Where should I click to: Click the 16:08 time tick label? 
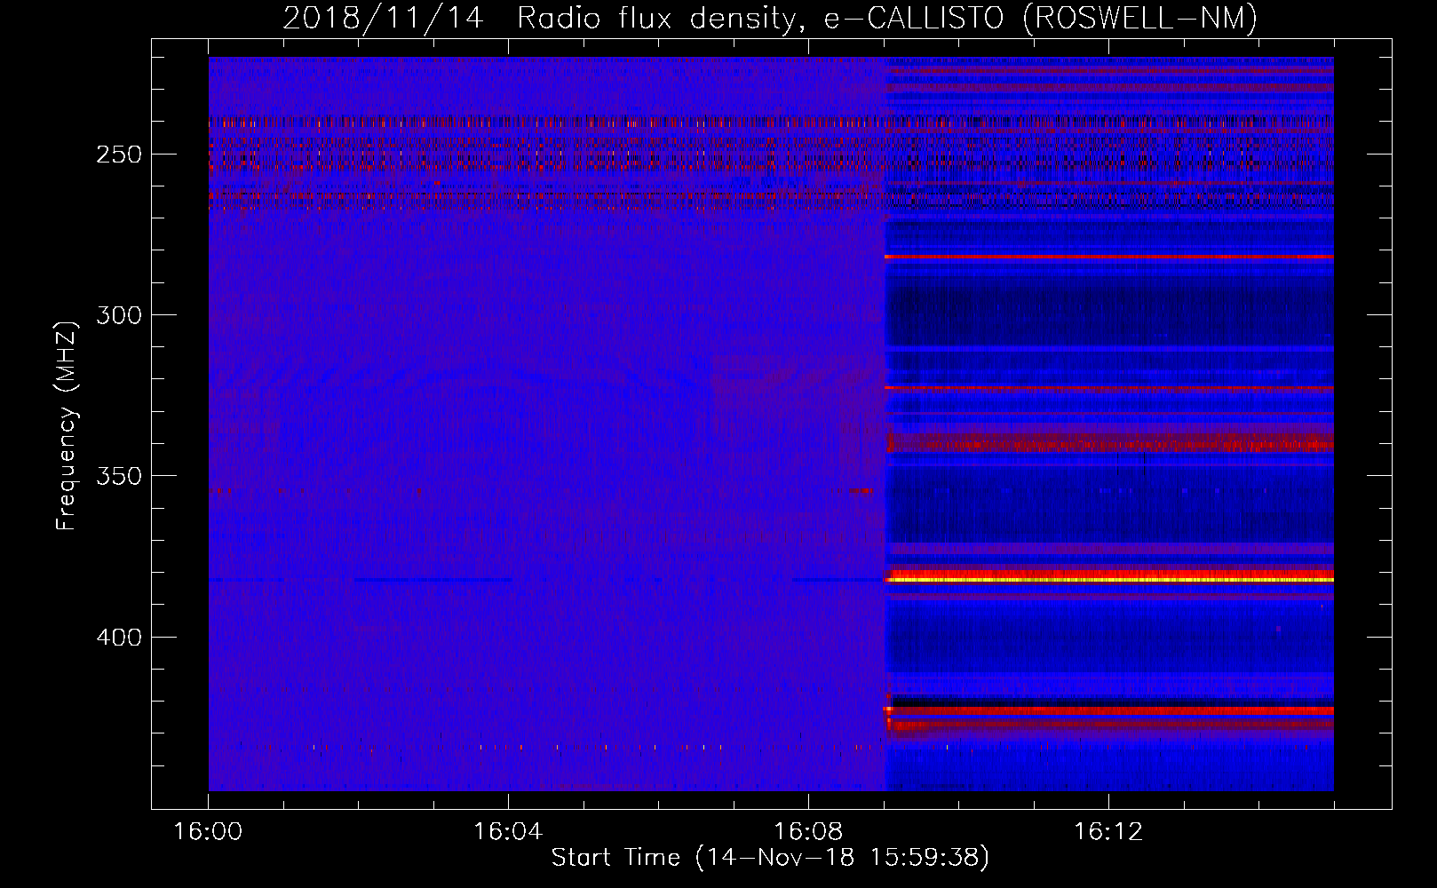coord(808,831)
